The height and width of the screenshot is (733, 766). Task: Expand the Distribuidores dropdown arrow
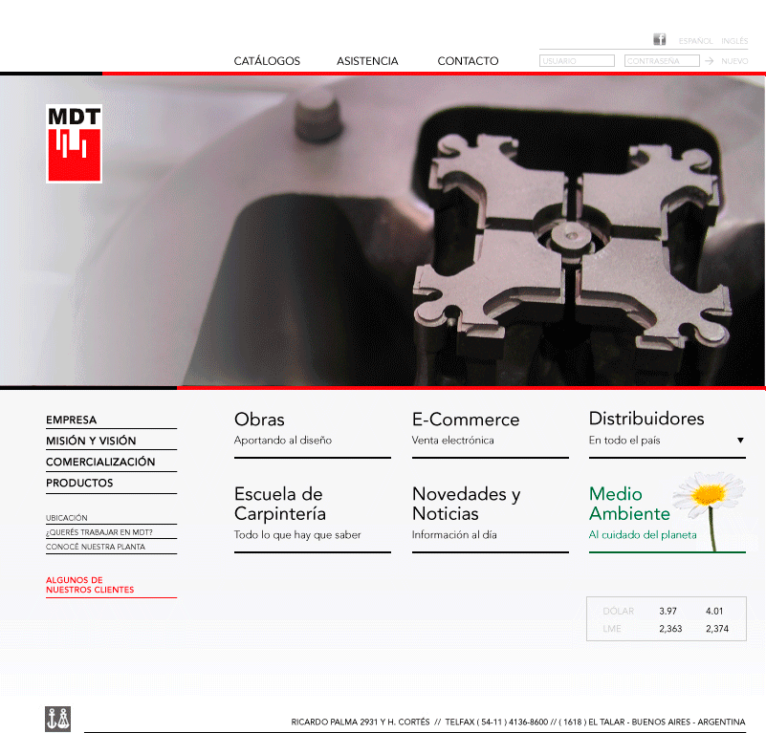[x=740, y=441]
